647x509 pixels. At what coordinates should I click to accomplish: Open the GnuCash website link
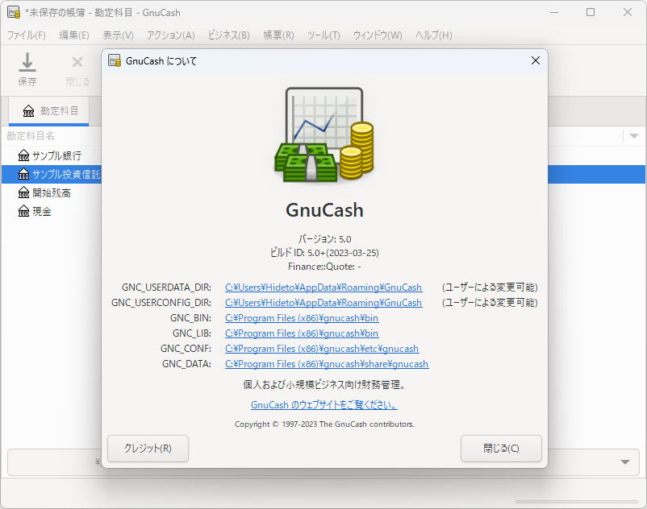click(323, 404)
